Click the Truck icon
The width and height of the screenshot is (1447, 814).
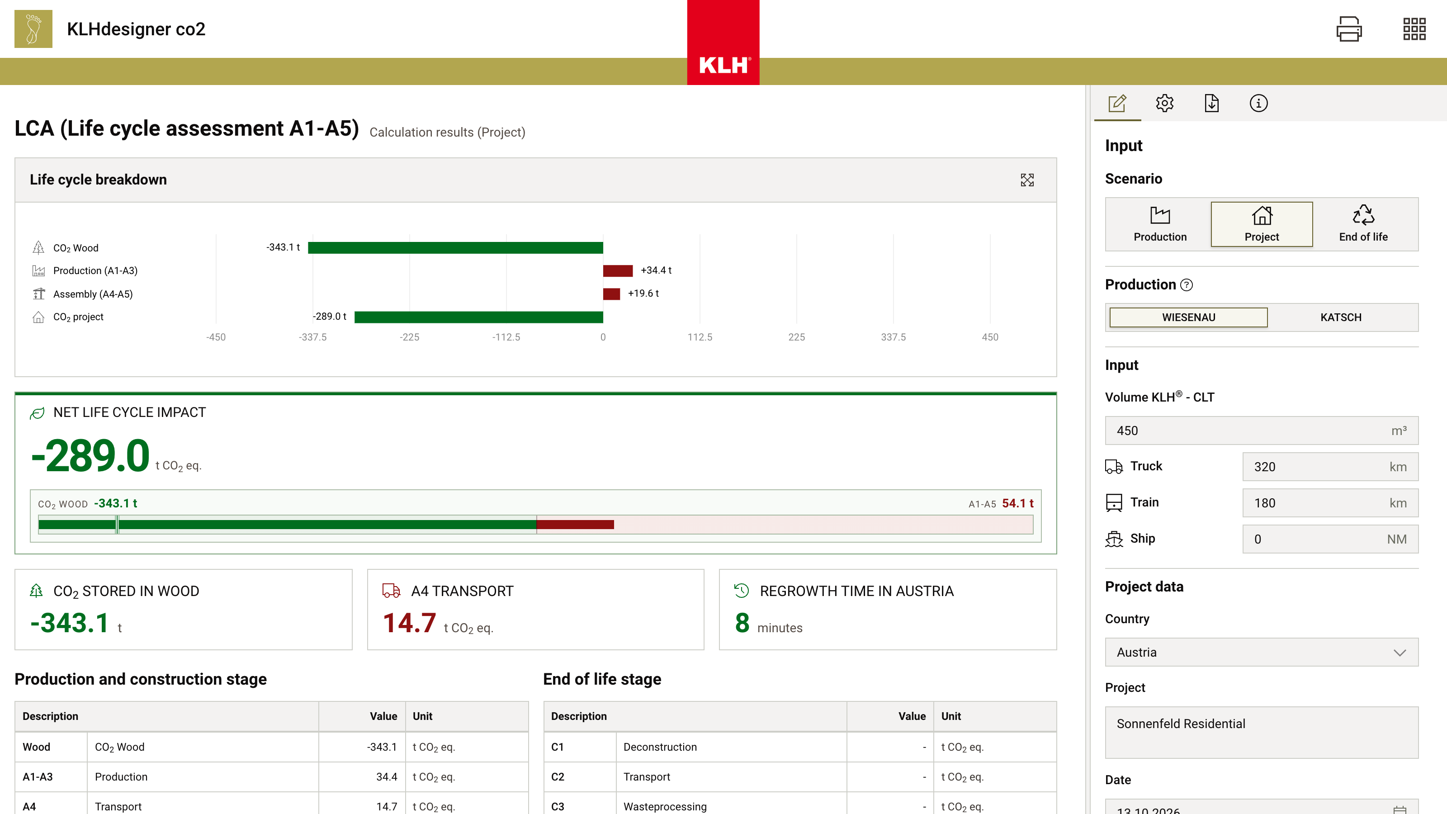coord(1114,466)
